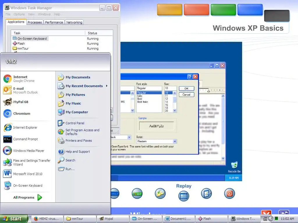Click the green tour section tile
The height and width of the screenshot is (223, 298).
click(x=223, y=10)
